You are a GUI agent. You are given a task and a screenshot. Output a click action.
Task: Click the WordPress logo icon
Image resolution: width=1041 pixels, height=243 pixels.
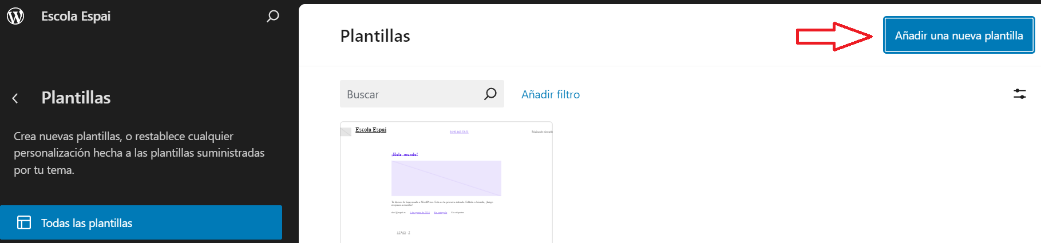click(x=15, y=16)
